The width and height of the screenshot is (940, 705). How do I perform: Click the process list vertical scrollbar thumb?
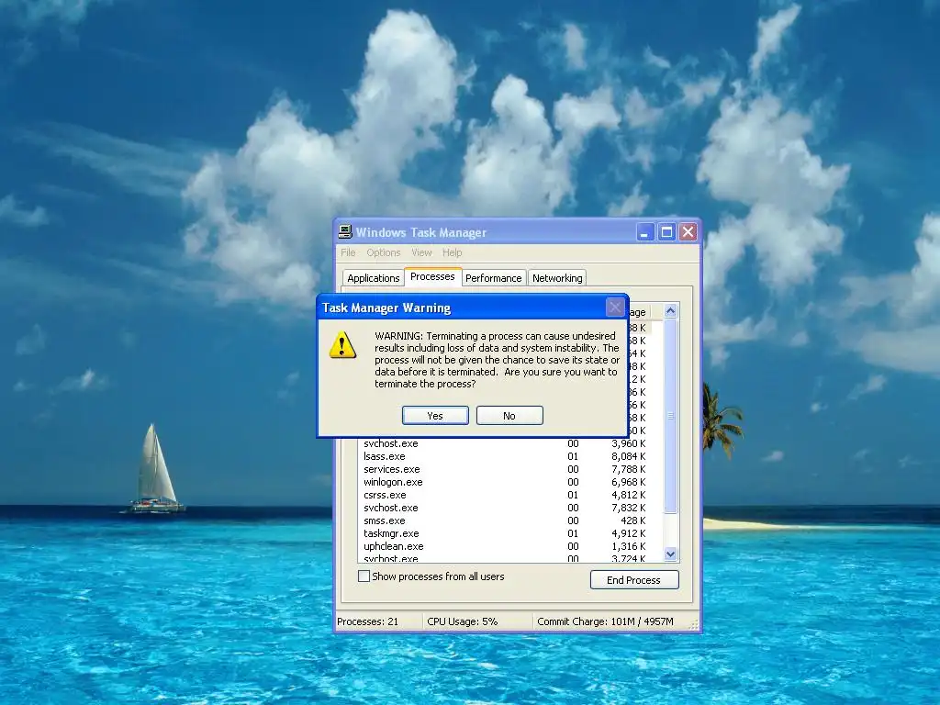[x=671, y=416]
